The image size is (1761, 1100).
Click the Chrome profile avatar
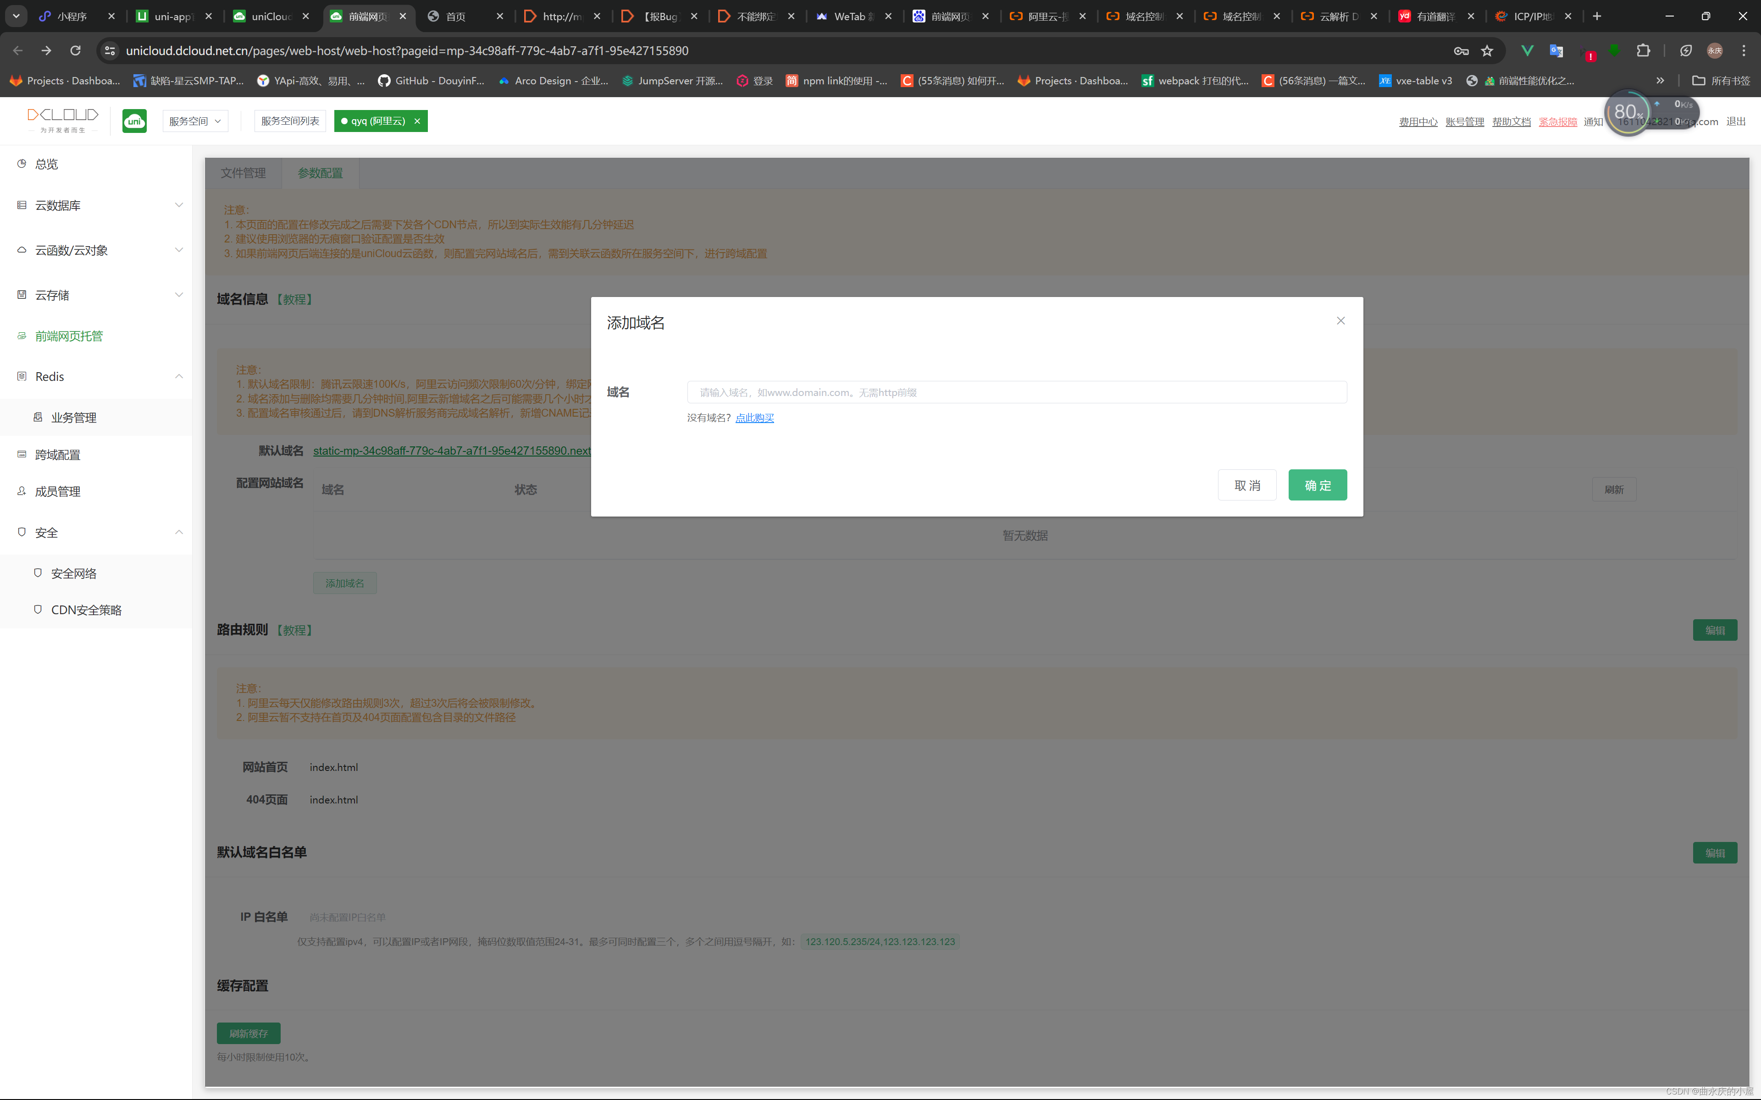coord(1715,50)
